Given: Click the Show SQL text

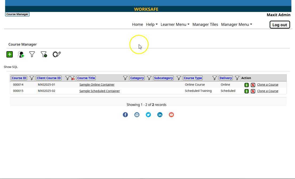Looking at the screenshot, I should (x=11, y=67).
